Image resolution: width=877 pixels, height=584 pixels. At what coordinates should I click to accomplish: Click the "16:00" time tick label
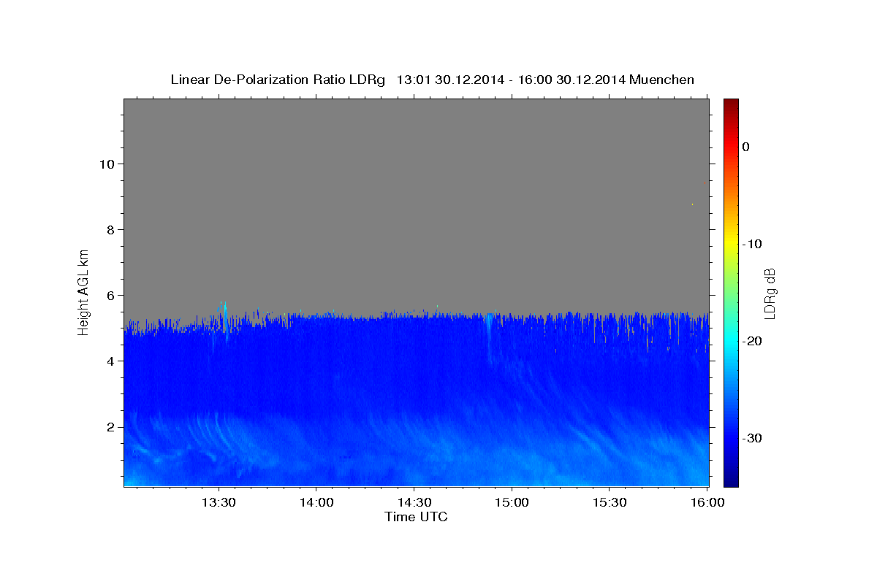pyautogui.click(x=707, y=503)
